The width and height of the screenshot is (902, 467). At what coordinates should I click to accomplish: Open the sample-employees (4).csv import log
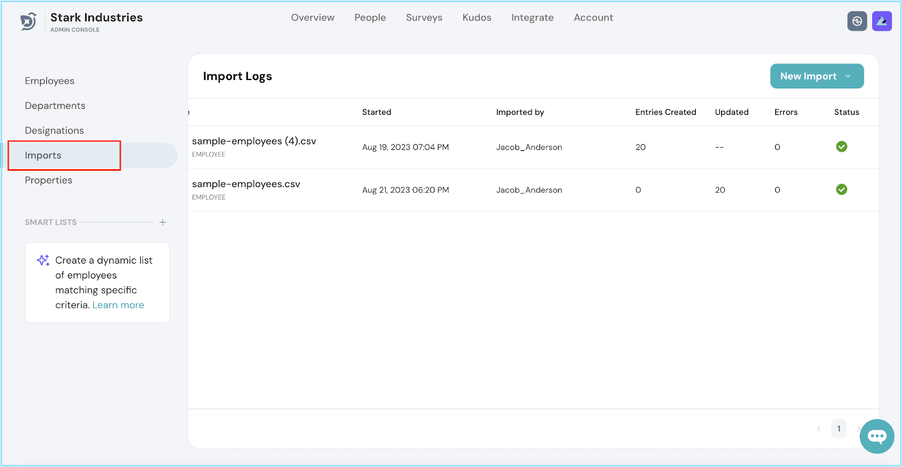254,141
